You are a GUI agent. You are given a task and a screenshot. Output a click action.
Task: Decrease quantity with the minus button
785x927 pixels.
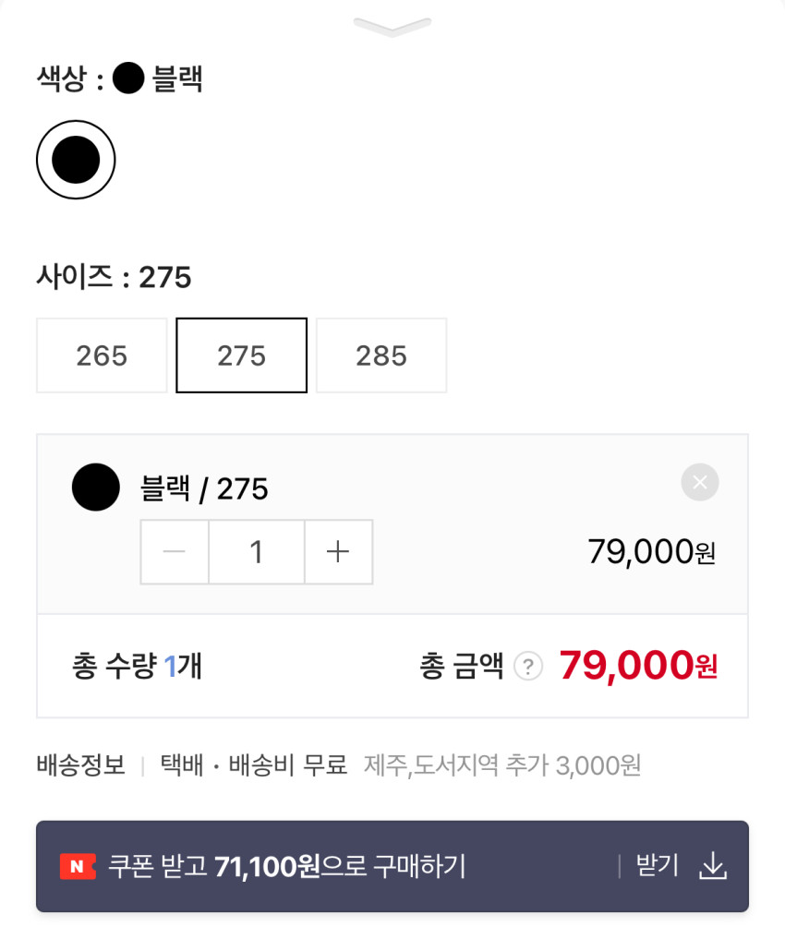pos(175,552)
